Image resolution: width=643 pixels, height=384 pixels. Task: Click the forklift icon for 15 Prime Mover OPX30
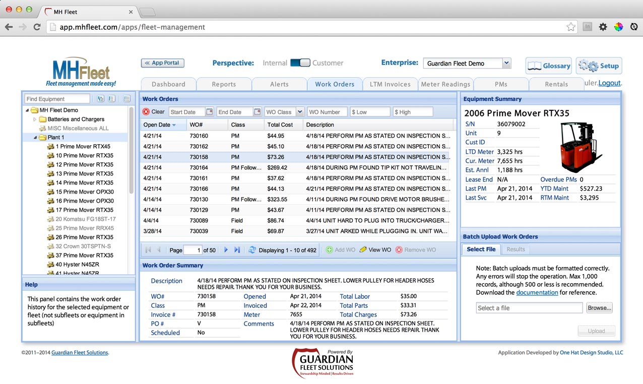point(50,192)
